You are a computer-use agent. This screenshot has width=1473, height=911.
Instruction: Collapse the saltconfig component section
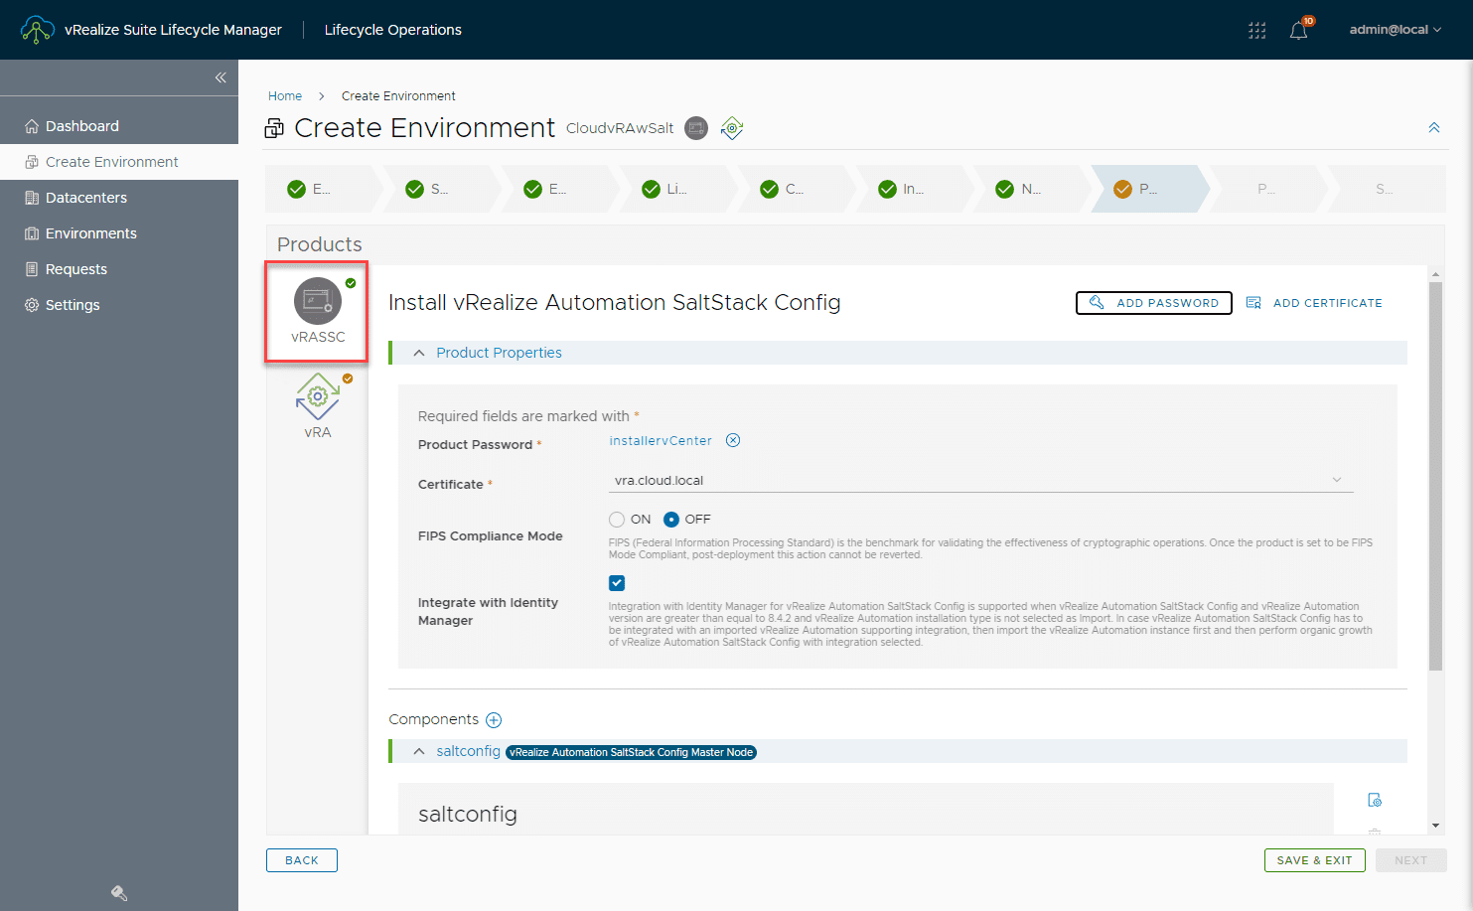419,752
